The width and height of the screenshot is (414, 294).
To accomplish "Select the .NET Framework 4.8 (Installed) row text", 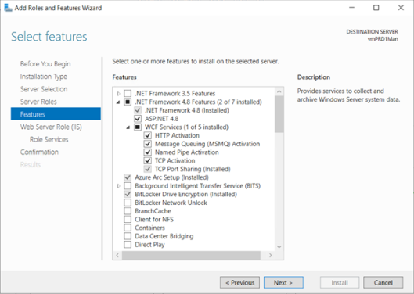I will coord(187,110).
